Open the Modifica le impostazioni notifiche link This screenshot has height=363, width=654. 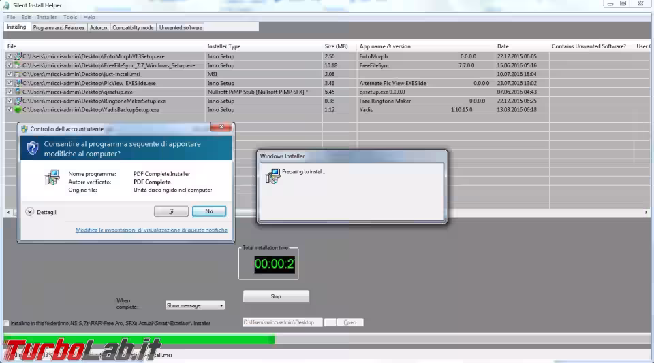coord(151,230)
